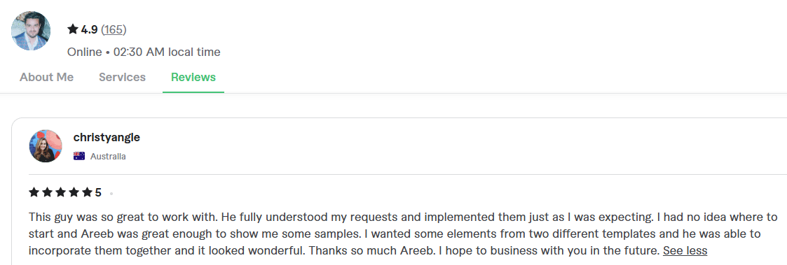
Task: Click christyangle's round profile avatar
Action: tap(46, 145)
